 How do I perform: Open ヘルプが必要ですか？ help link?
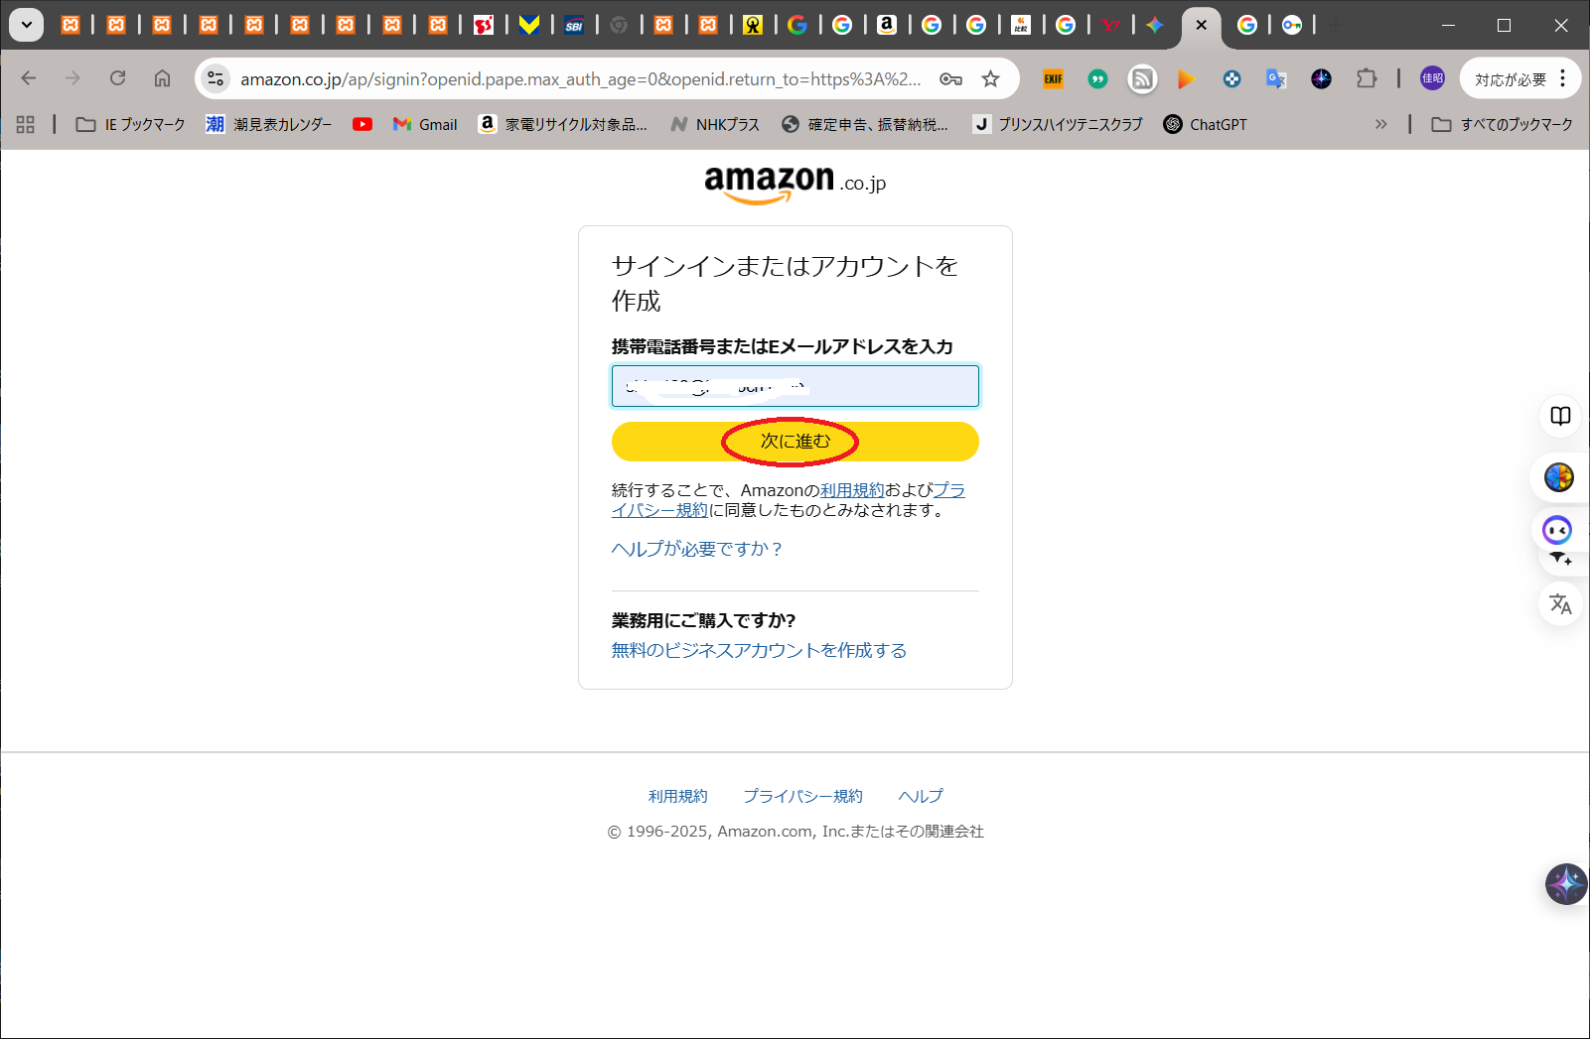pyautogui.click(x=696, y=549)
